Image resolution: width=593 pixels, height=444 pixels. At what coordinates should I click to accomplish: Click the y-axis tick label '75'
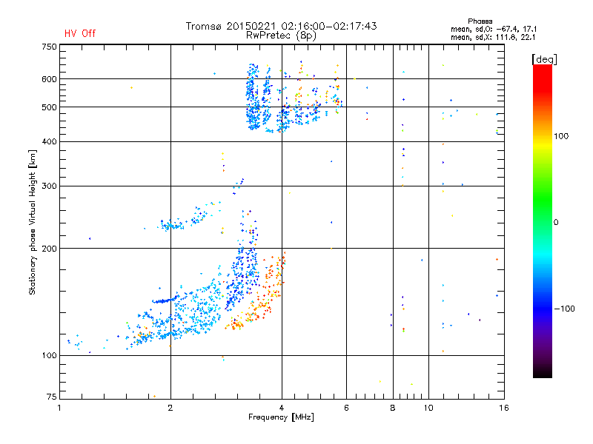(52, 397)
